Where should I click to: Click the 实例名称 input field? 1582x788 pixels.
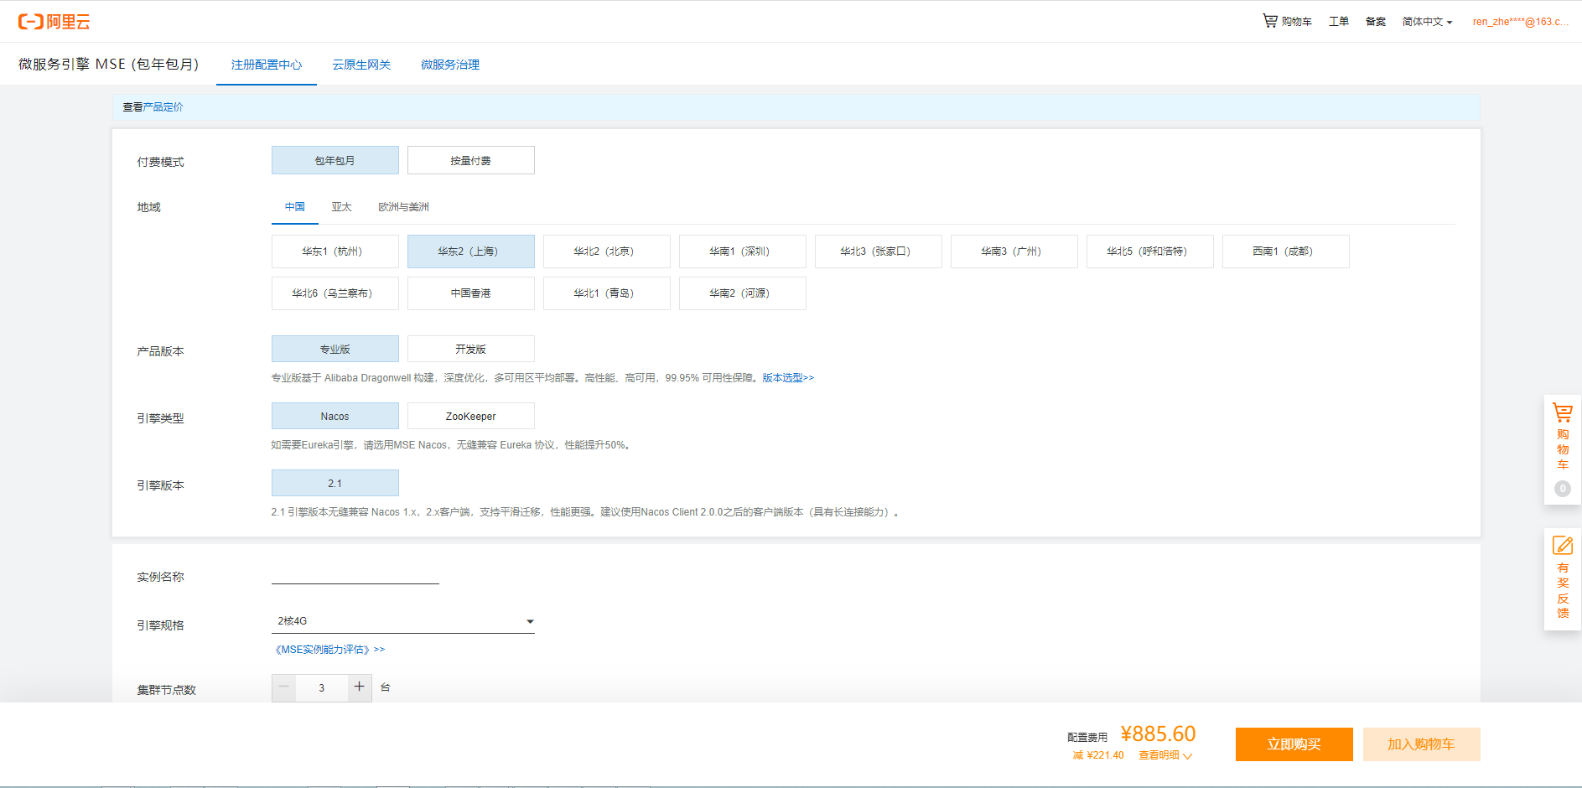(355, 575)
